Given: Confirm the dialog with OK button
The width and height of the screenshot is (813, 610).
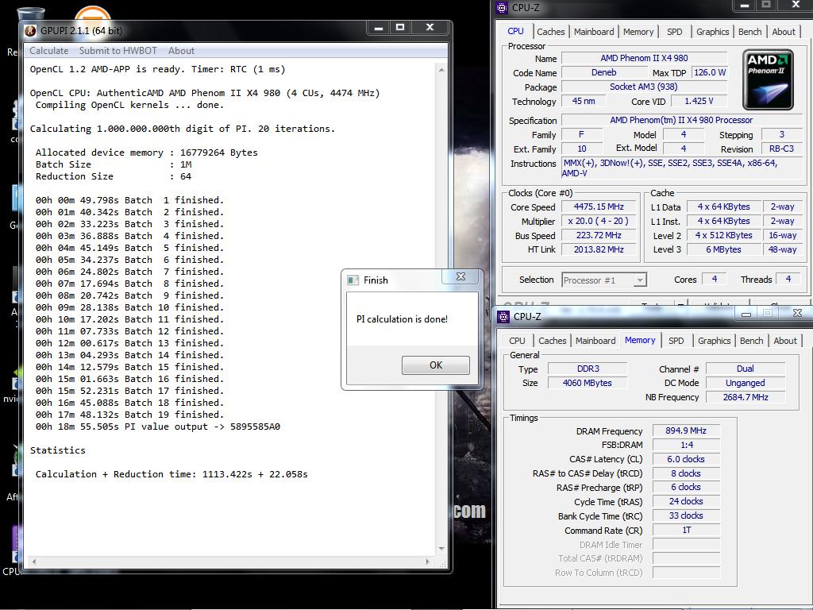Looking at the screenshot, I should tap(436, 365).
